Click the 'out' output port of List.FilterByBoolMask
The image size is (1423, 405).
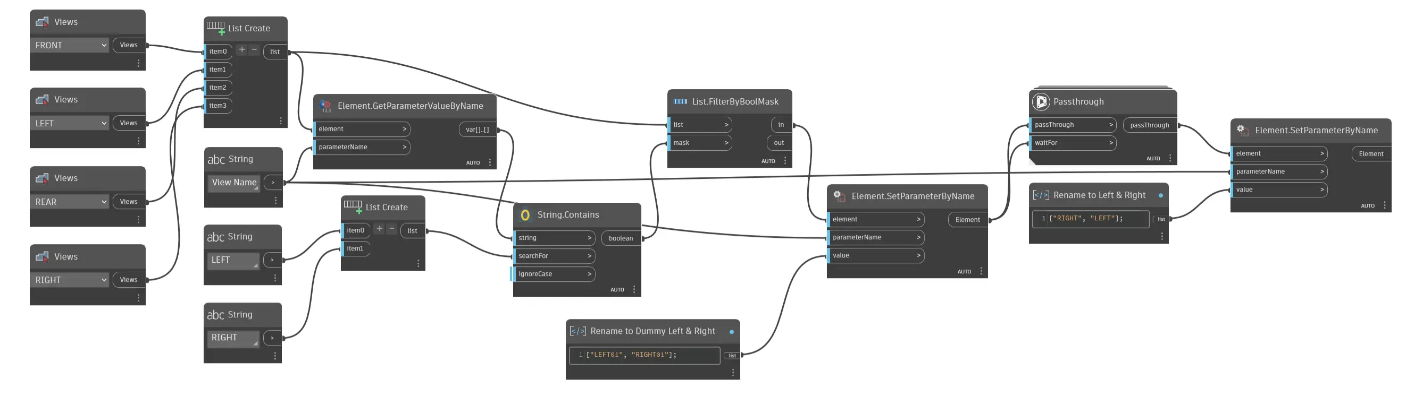tap(780, 143)
